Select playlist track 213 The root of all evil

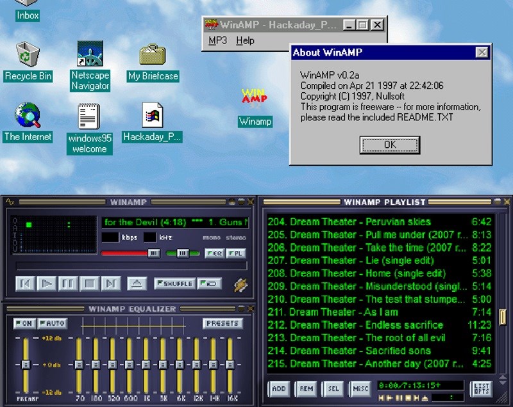[380, 338]
